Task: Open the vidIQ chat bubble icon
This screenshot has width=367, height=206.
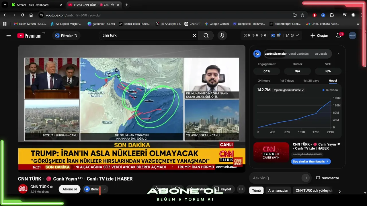Action: pos(292,35)
